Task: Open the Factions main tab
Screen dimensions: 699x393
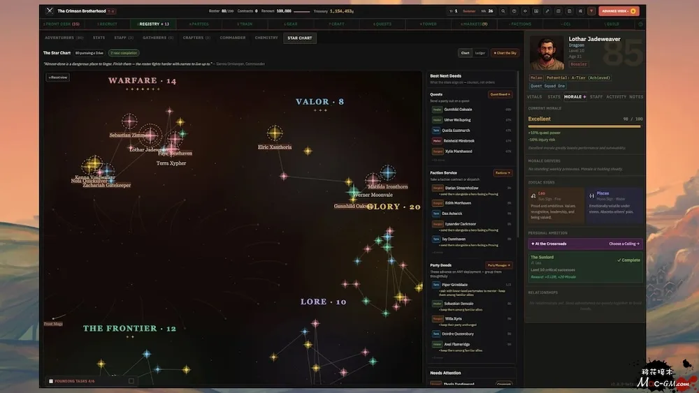Action: (520, 24)
